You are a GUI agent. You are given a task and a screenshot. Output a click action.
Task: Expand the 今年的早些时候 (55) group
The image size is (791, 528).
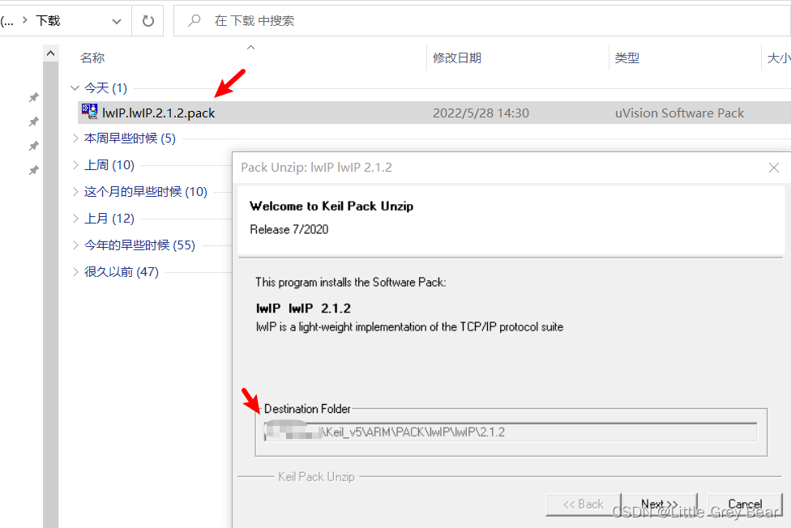75,245
